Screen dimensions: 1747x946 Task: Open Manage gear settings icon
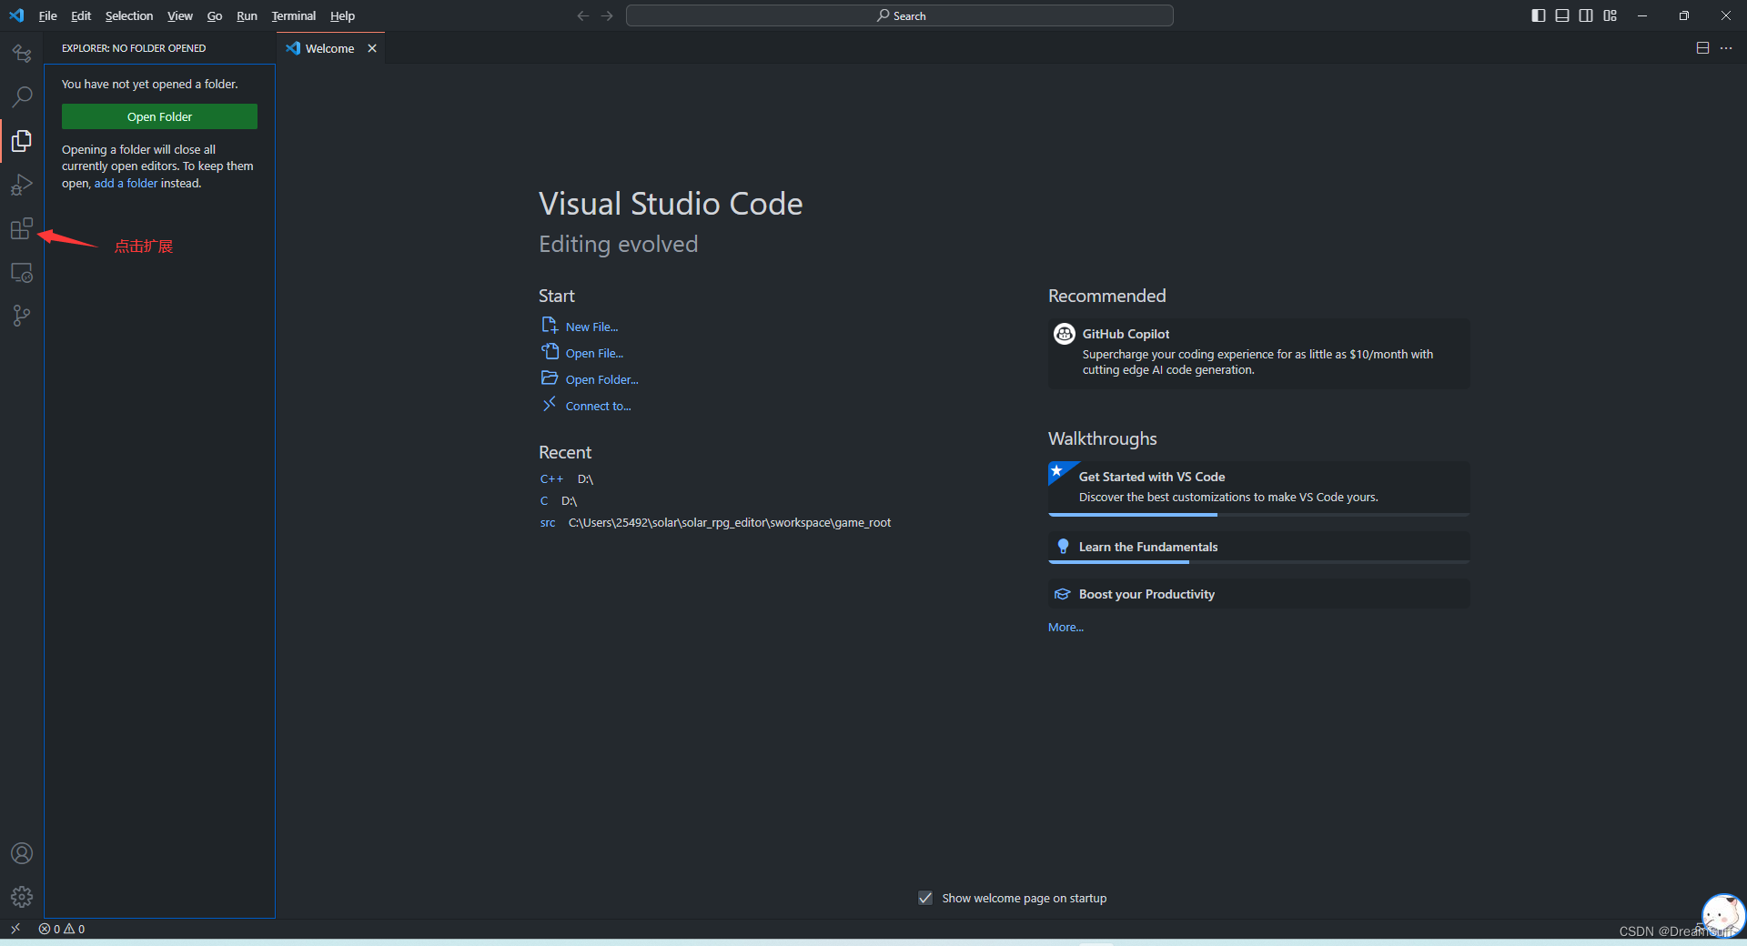(x=22, y=897)
